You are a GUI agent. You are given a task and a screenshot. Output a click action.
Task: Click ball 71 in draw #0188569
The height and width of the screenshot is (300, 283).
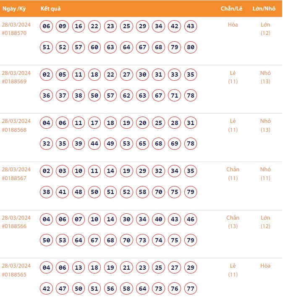point(175,96)
